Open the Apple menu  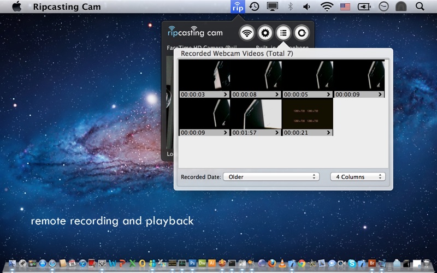17,7
